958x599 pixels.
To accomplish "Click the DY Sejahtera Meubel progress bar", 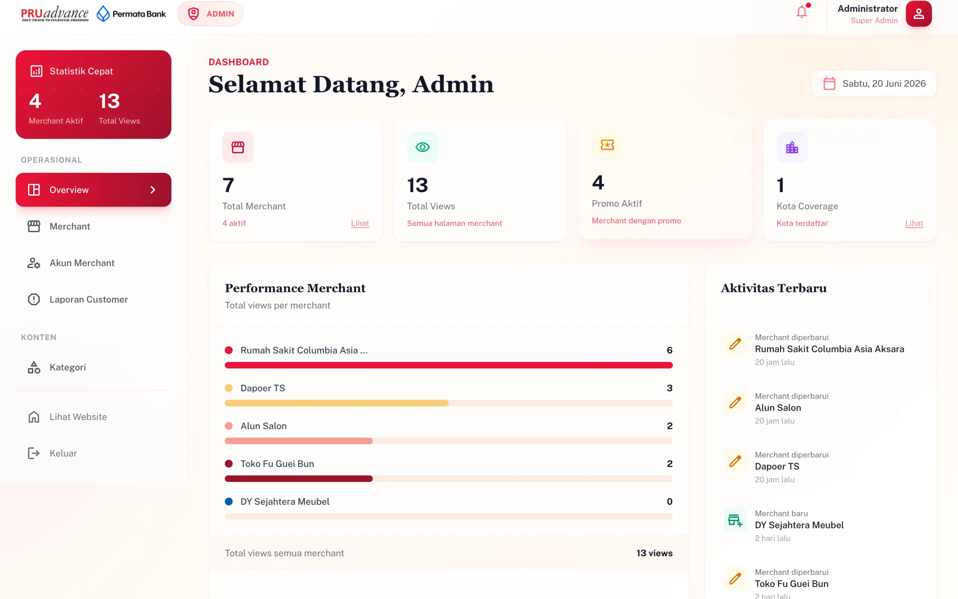I will (448, 517).
